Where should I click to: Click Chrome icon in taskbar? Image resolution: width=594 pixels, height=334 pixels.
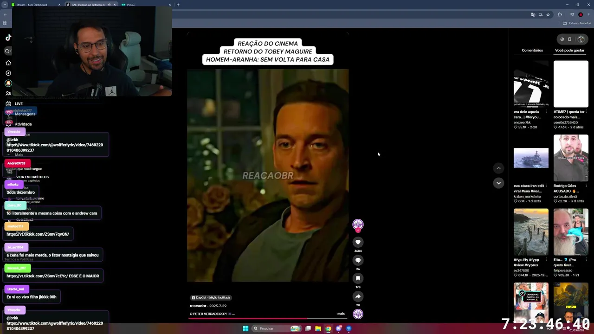tap(328, 328)
